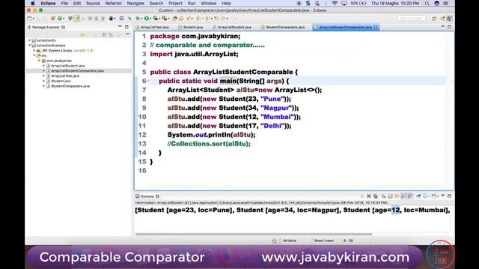Click the green Run button in toolbar
The image size is (479, 269).
coord(147,18)
